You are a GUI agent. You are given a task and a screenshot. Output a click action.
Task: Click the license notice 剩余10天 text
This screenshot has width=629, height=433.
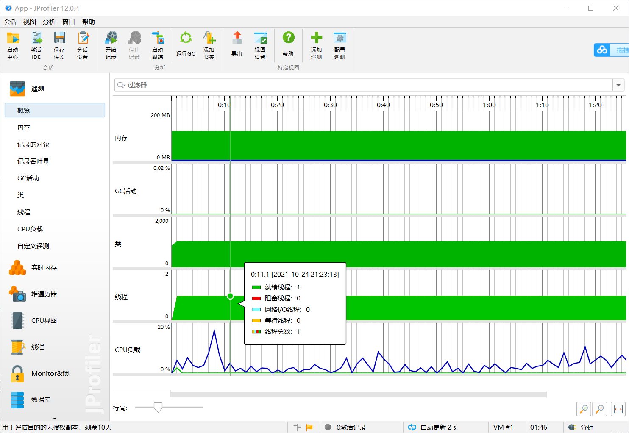[x=98, y=427]
